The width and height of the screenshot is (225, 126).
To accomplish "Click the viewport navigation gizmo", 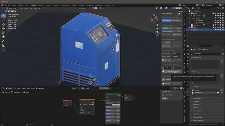I will pos(154,19).
